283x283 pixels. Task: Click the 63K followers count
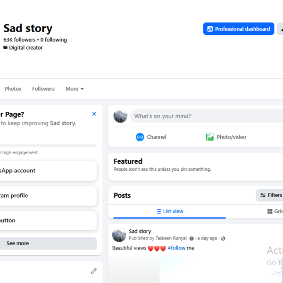click(19, 40)
